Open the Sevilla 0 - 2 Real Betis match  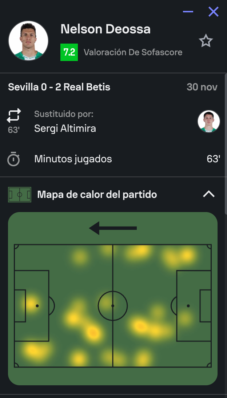coord(59,87)
